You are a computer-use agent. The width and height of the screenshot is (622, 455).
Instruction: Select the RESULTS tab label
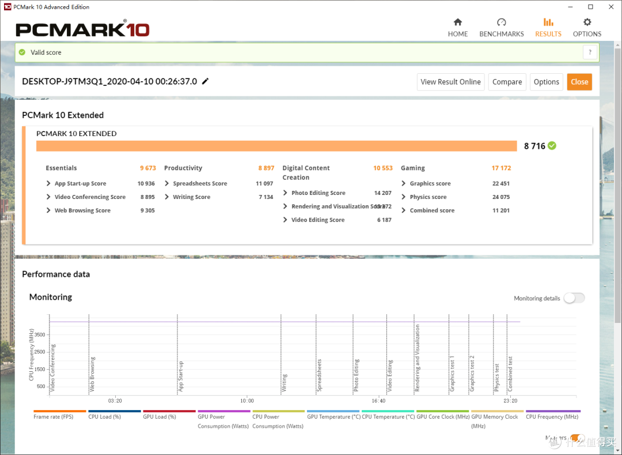[x=548, y=34]
